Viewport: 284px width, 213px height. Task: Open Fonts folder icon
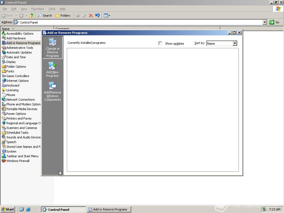click(4, 71)
